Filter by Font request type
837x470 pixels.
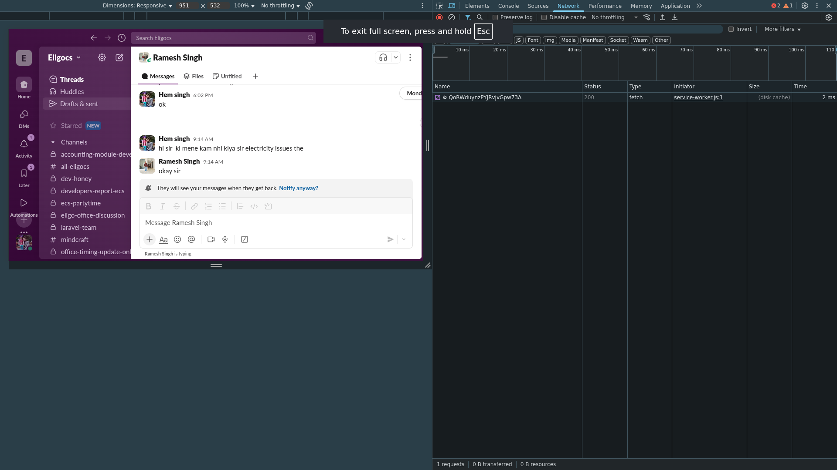(533, 40)
